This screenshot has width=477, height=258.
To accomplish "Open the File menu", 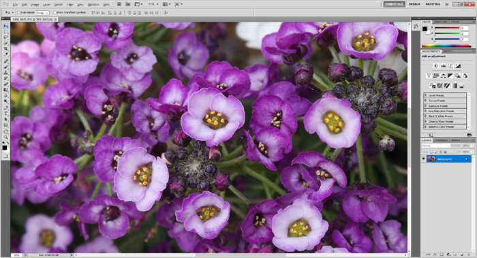I will [x=15, y=5].
